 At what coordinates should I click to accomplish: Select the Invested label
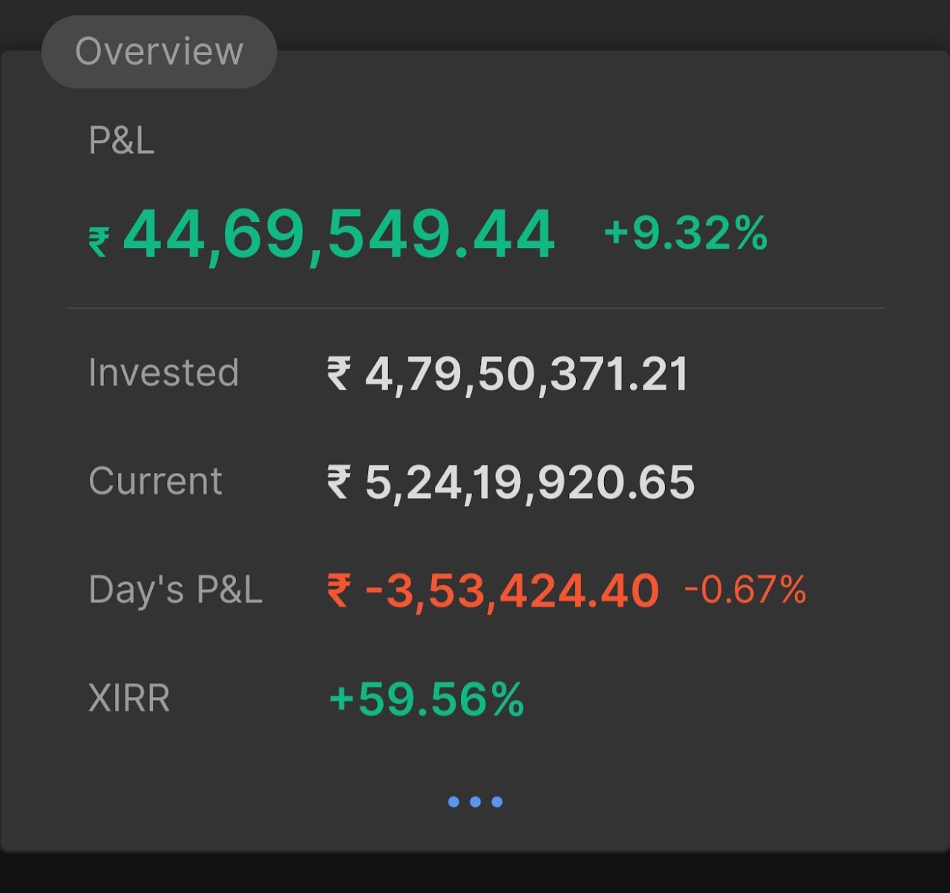click(x=163, y=372)
